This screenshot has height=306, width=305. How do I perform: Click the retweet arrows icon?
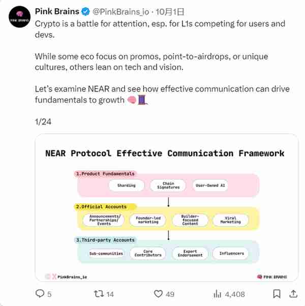tap(99, 294)
